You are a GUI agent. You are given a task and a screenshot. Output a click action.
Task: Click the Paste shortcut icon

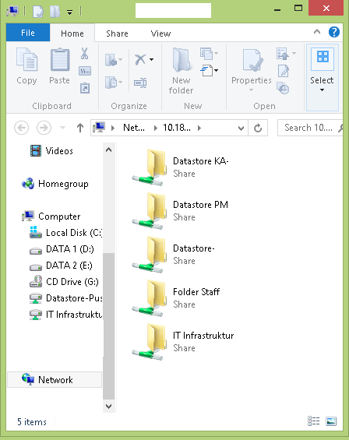point(85,88)
